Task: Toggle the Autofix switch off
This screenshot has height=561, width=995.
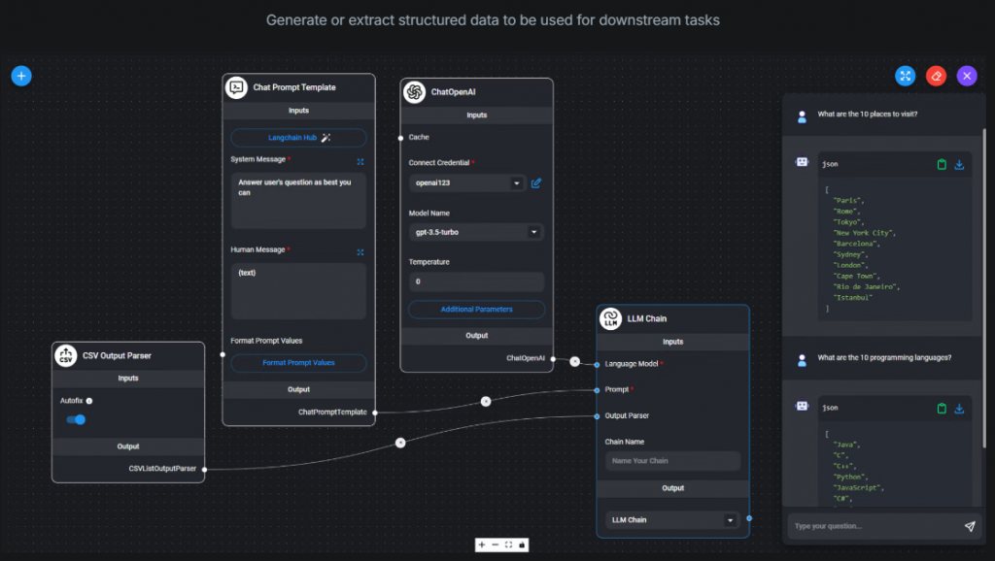Action: [76, 419]
